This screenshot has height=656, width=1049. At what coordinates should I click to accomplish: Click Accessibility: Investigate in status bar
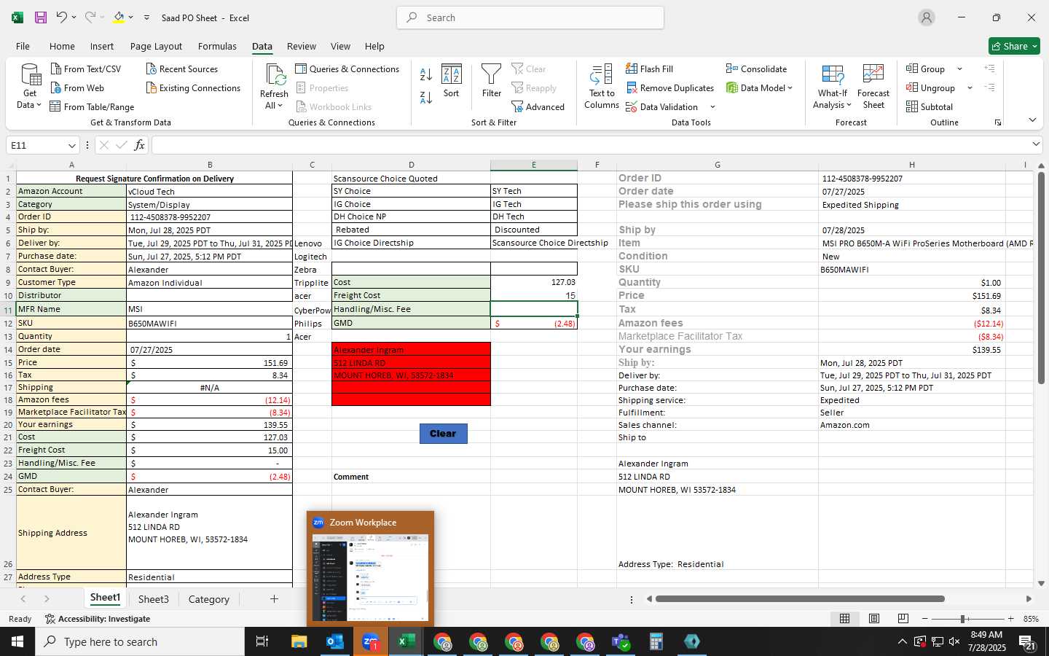coord(98,619)
